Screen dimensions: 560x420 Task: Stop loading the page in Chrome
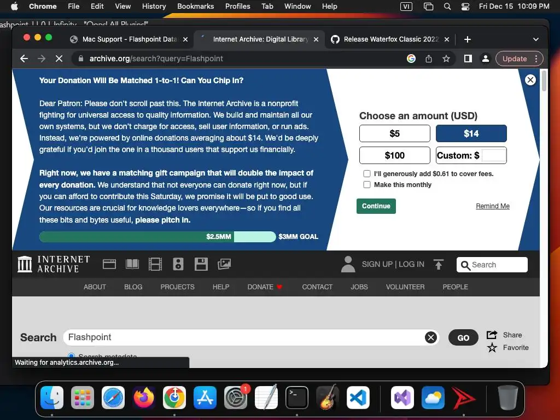point(59,59)
